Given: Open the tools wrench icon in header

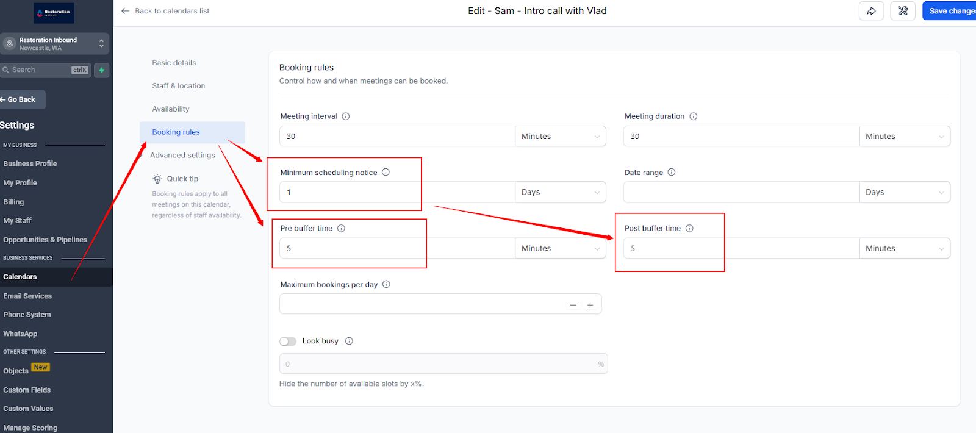Looking at the screenshot, I should click(x=903, y=11).
